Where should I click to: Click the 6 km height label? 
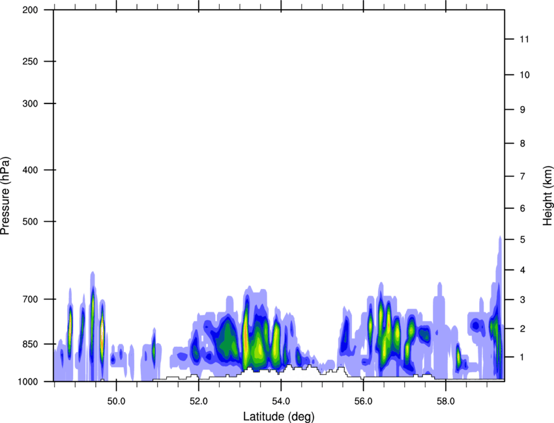pyautogui.click(x=523, y=208)
